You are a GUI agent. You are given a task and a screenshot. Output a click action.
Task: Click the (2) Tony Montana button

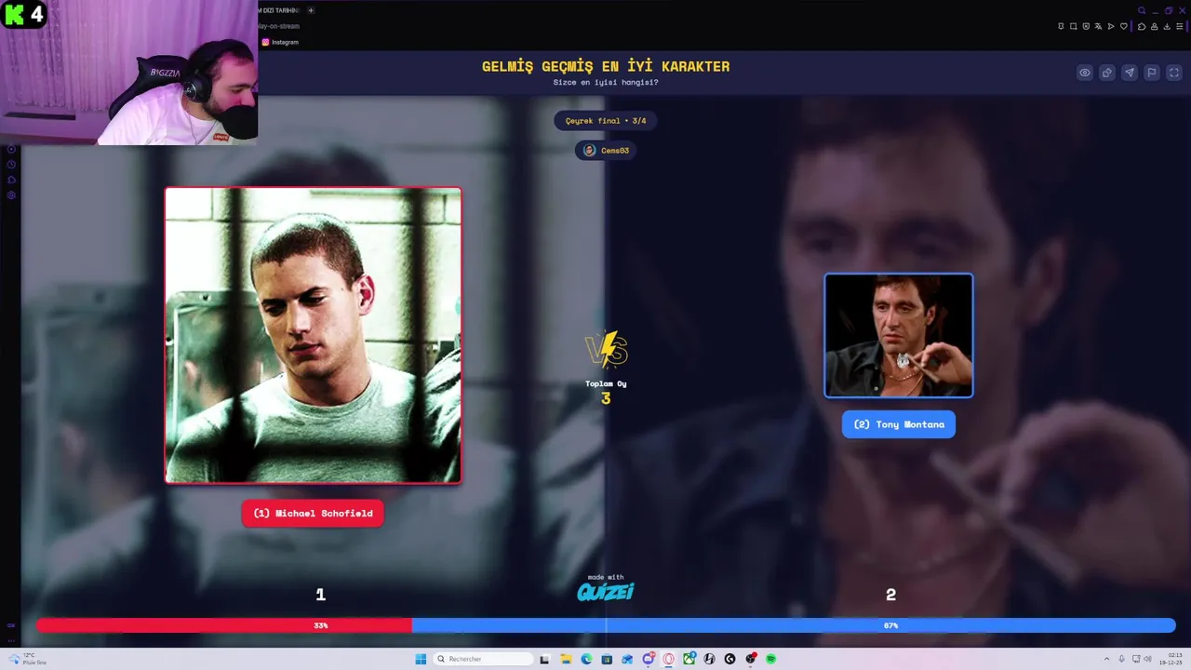pos(899,424)
